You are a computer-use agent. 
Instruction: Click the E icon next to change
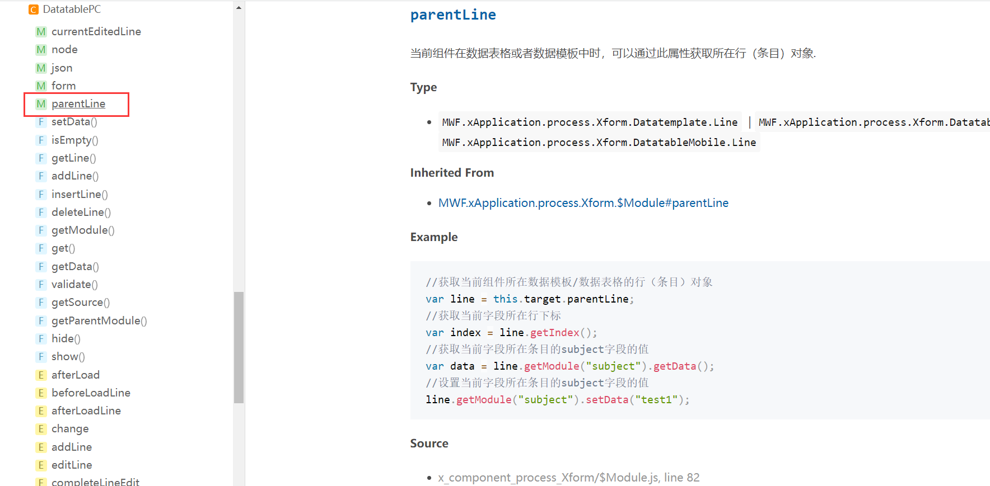[41, 429]
